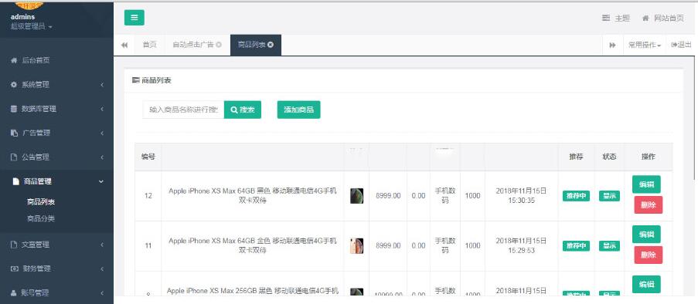Click the home icon beside 后台首页

point(13,60)
